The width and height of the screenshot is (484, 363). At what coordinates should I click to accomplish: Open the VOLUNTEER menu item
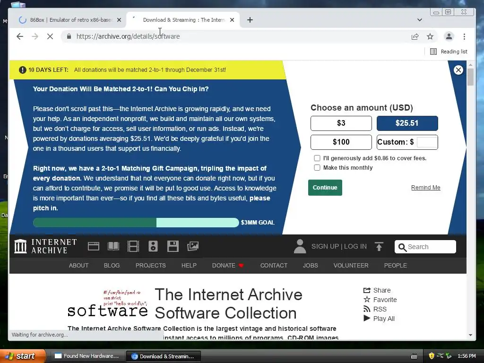click(351, 266)
